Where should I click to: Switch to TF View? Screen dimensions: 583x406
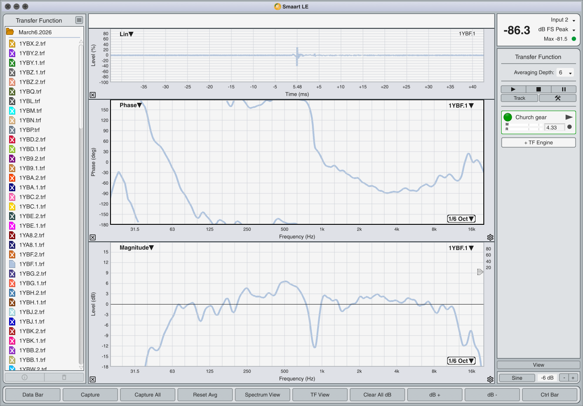320,395
